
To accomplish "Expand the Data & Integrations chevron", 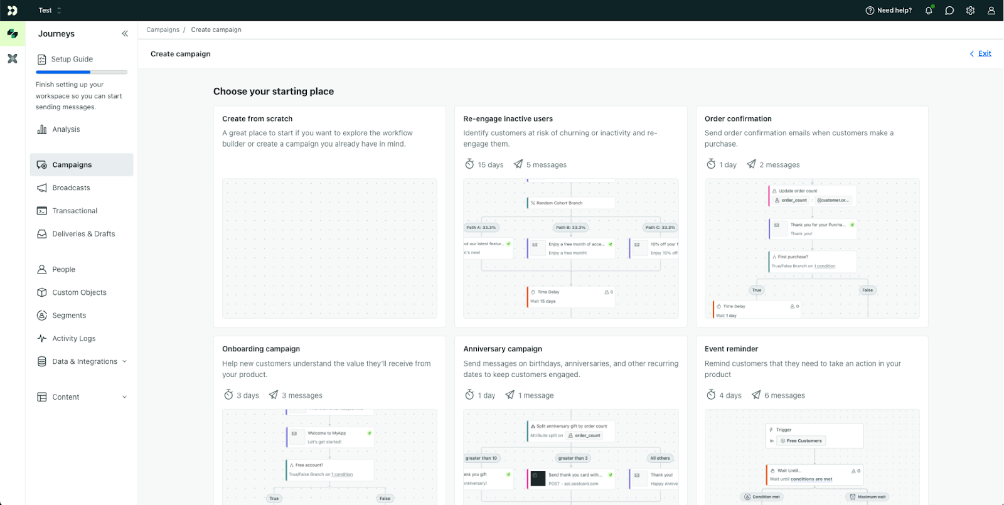I will pyautogui.click(x=124, y=362).
